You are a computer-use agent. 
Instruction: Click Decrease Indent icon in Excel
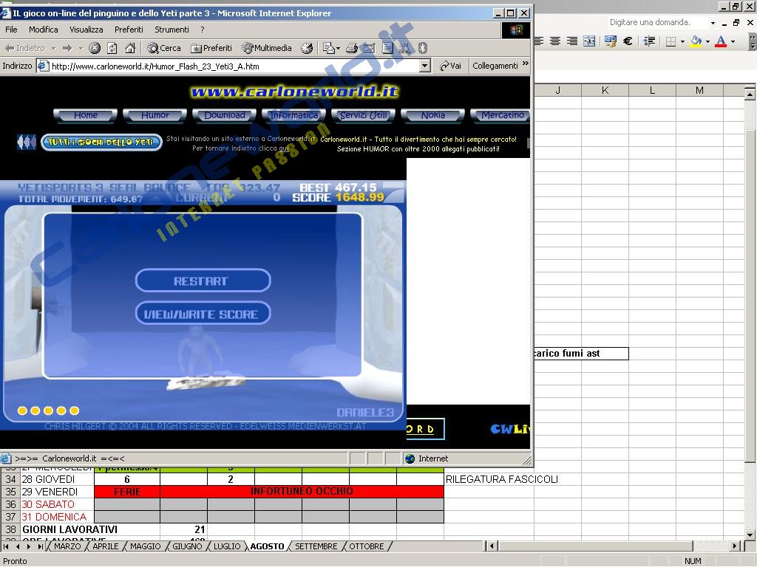pos(649,41)
